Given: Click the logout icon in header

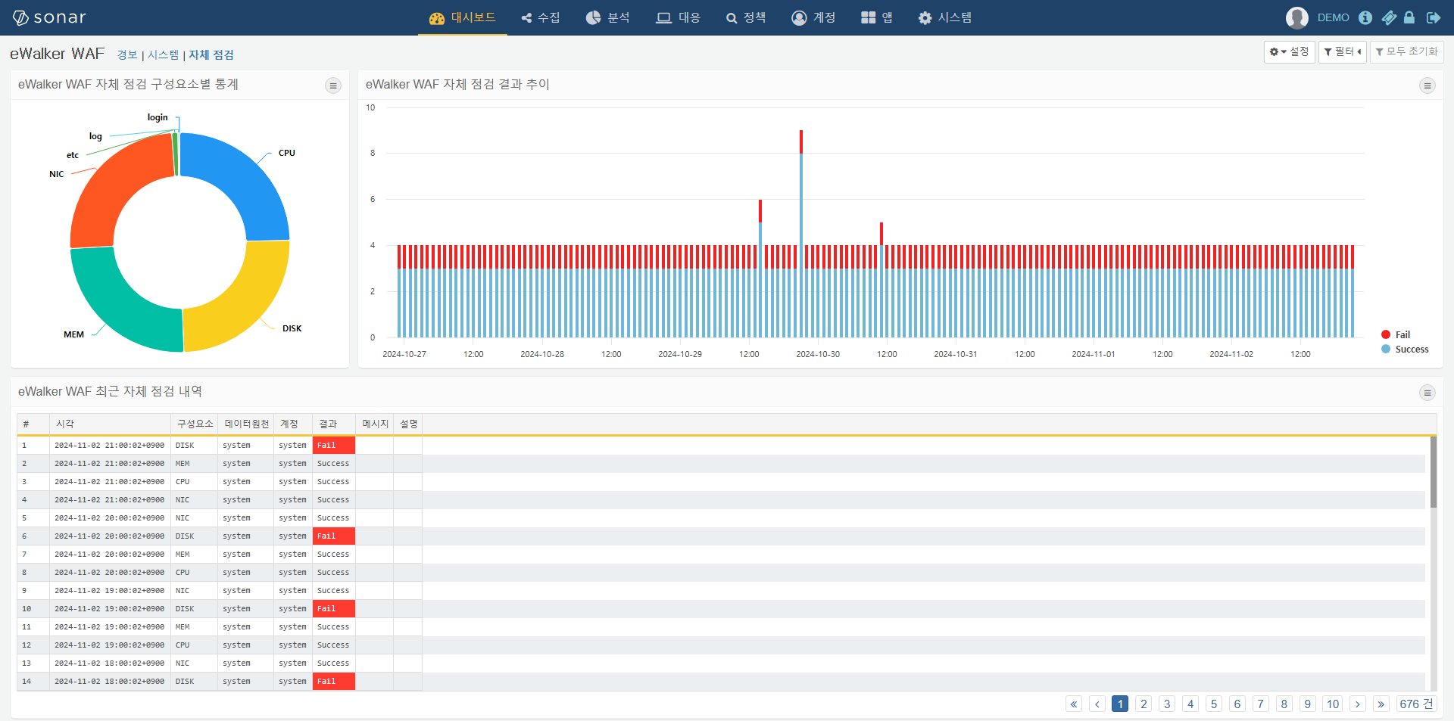Looking at the screenshot, I should [x=1434, y=17].
